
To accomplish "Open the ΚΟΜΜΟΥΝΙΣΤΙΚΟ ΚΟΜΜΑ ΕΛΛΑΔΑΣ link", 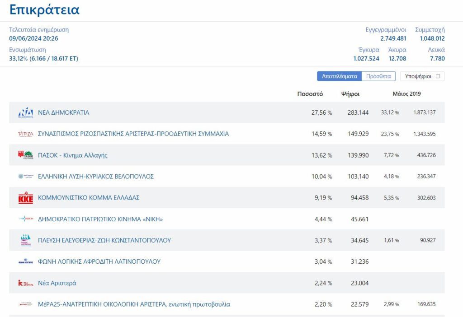I will [x=89, y=198].
